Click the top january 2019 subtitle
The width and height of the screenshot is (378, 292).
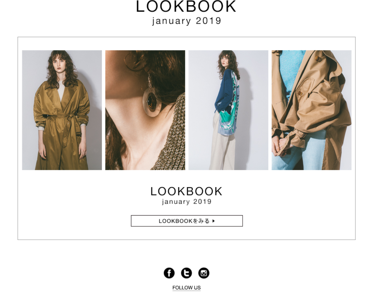coord(187,21)
